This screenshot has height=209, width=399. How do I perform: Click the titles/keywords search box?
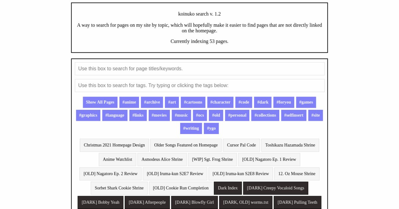click(x=199, y=69)
